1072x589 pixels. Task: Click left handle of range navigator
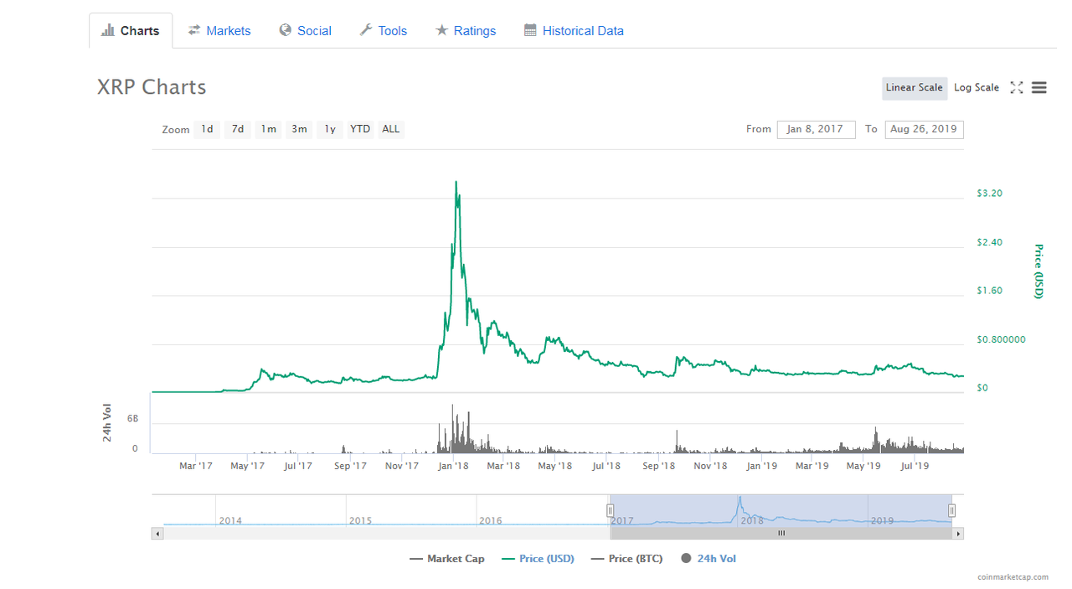[x=611, y=510]
